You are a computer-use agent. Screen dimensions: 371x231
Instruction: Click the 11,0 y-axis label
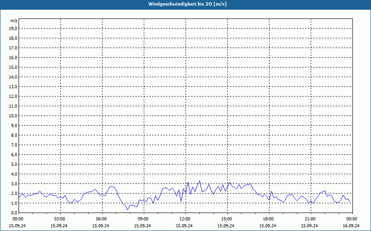point(13,106)
